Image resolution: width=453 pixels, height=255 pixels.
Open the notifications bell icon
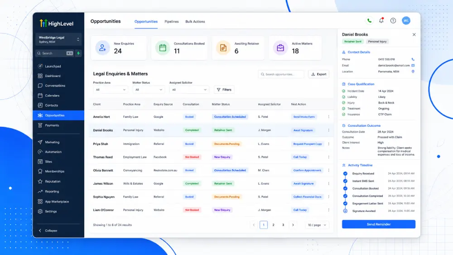(x=381, y=20)
